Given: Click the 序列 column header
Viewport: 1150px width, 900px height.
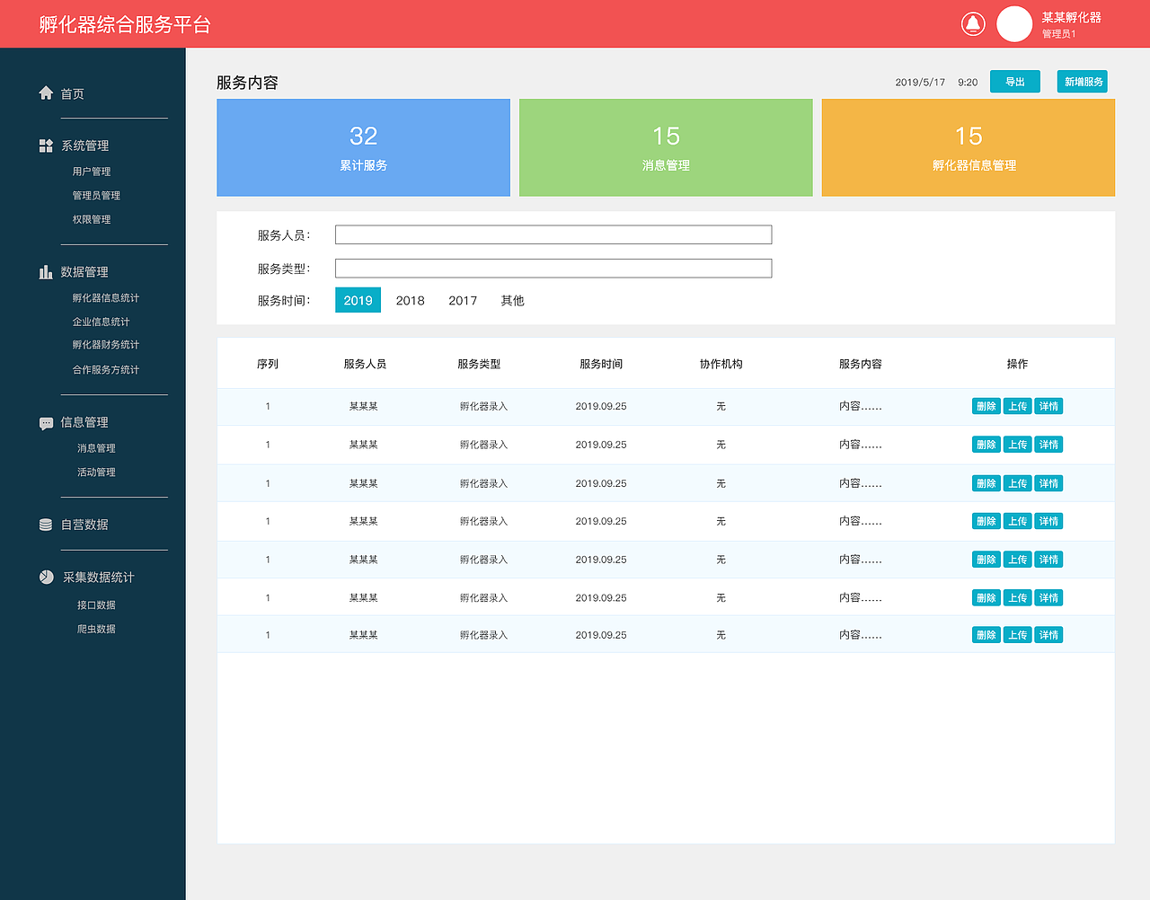Looking at the screenshot, I should [268, 364].
